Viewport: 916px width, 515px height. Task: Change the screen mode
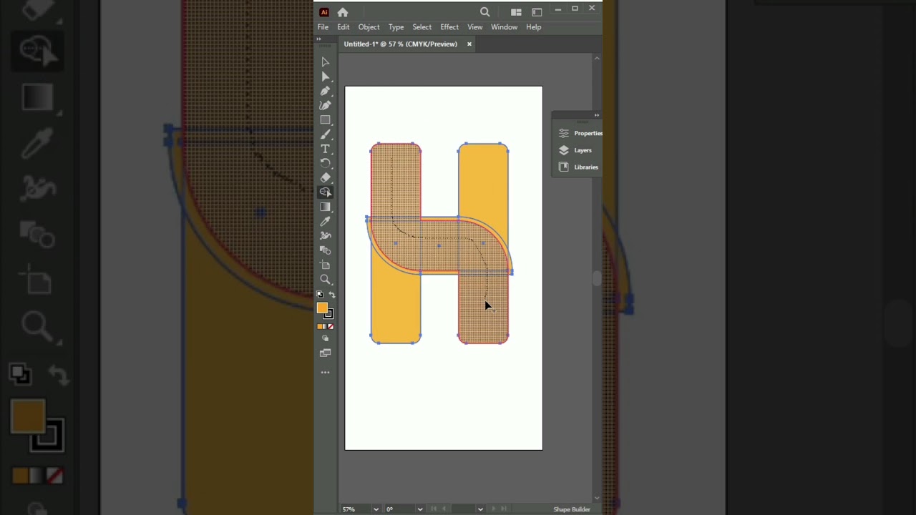(326, 353)
